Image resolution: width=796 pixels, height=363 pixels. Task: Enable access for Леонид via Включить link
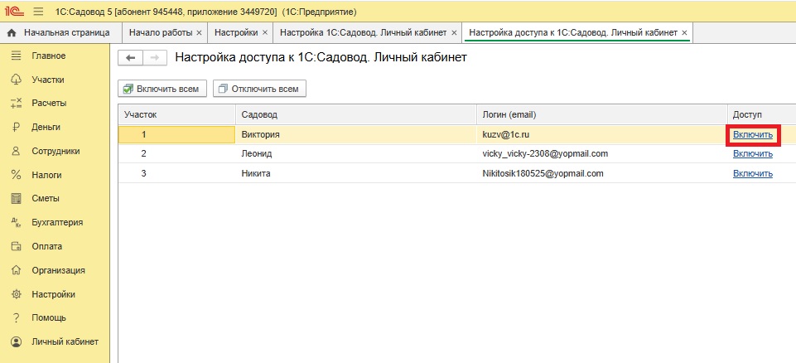pos(753,154)
